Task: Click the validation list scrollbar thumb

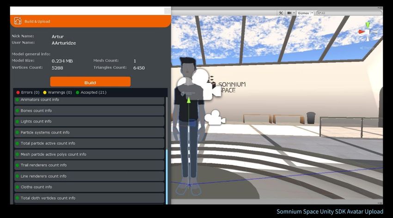Action: pyautogui.click(x=166, y=177)
